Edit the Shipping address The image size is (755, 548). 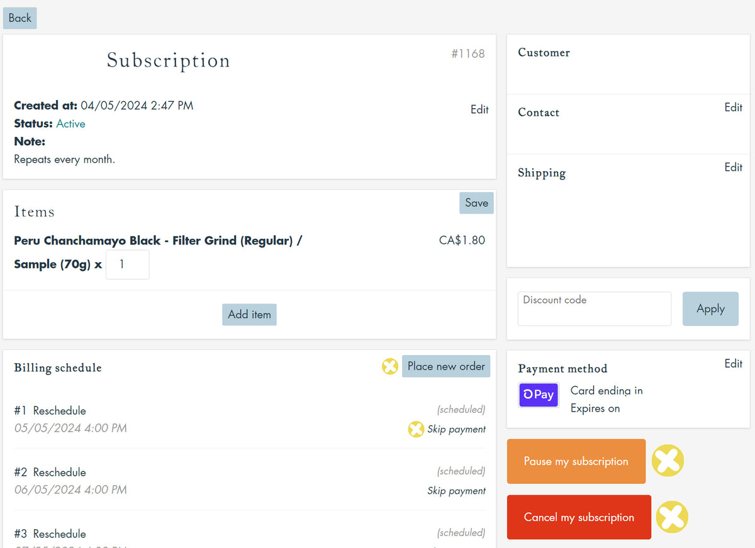pos(733,167)
